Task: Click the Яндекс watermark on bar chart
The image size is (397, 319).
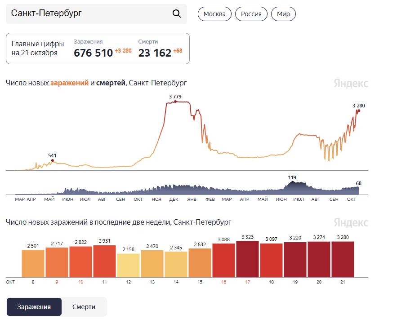Action: pyautogui.click(x=351, y=222)
